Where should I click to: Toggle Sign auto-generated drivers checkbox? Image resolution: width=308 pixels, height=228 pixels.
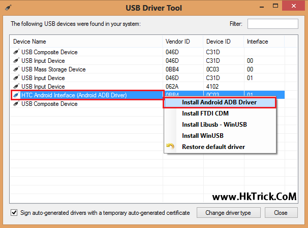pos(14,212)
